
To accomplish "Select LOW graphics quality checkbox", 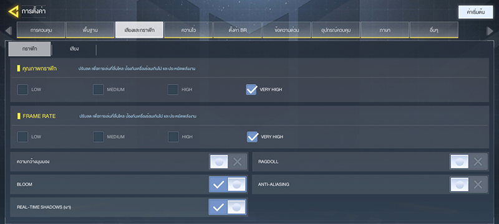I will [x=22, y=90].
